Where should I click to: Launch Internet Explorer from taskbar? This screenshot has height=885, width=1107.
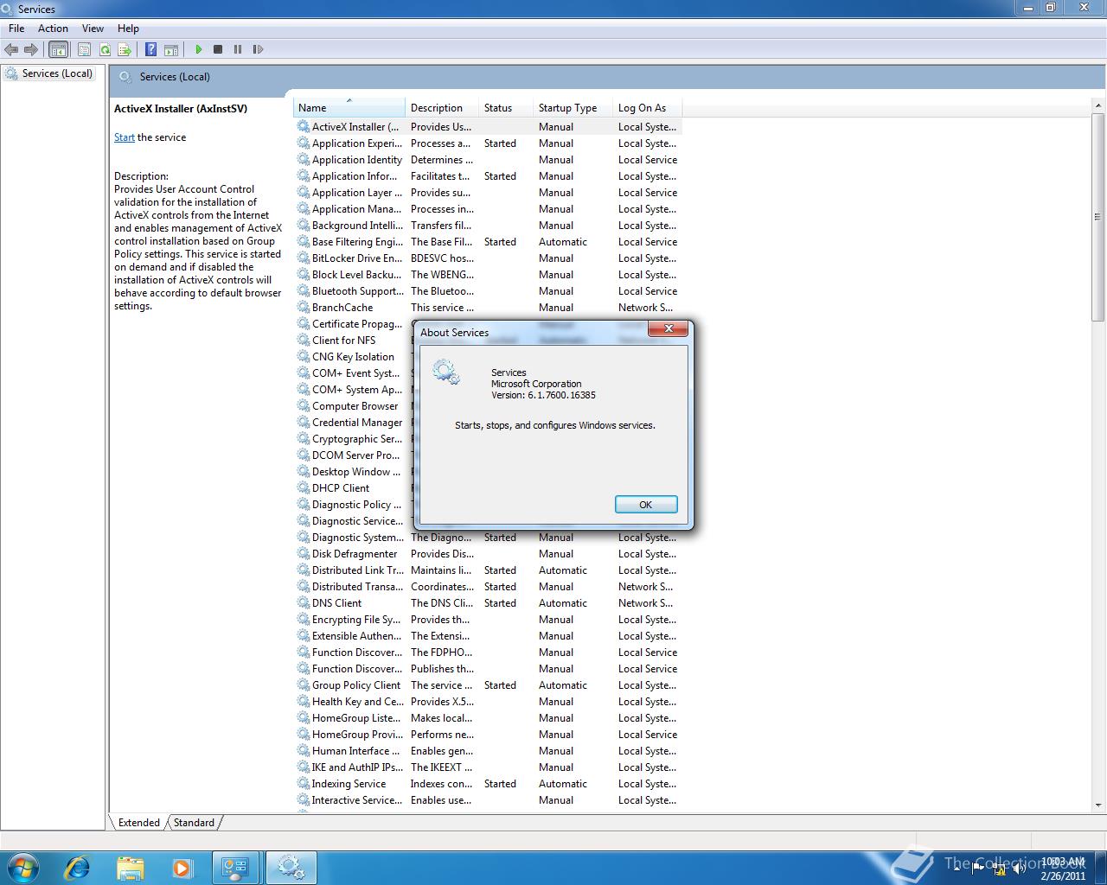[x=78, y=867]
